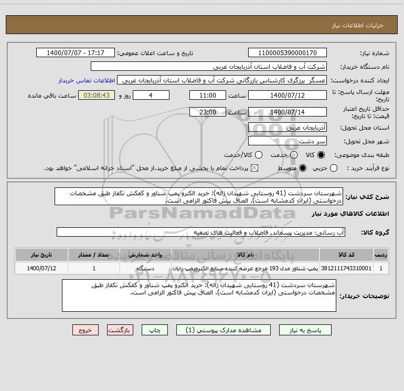Click the remaining days field showing 4

[x=151, y=95]
